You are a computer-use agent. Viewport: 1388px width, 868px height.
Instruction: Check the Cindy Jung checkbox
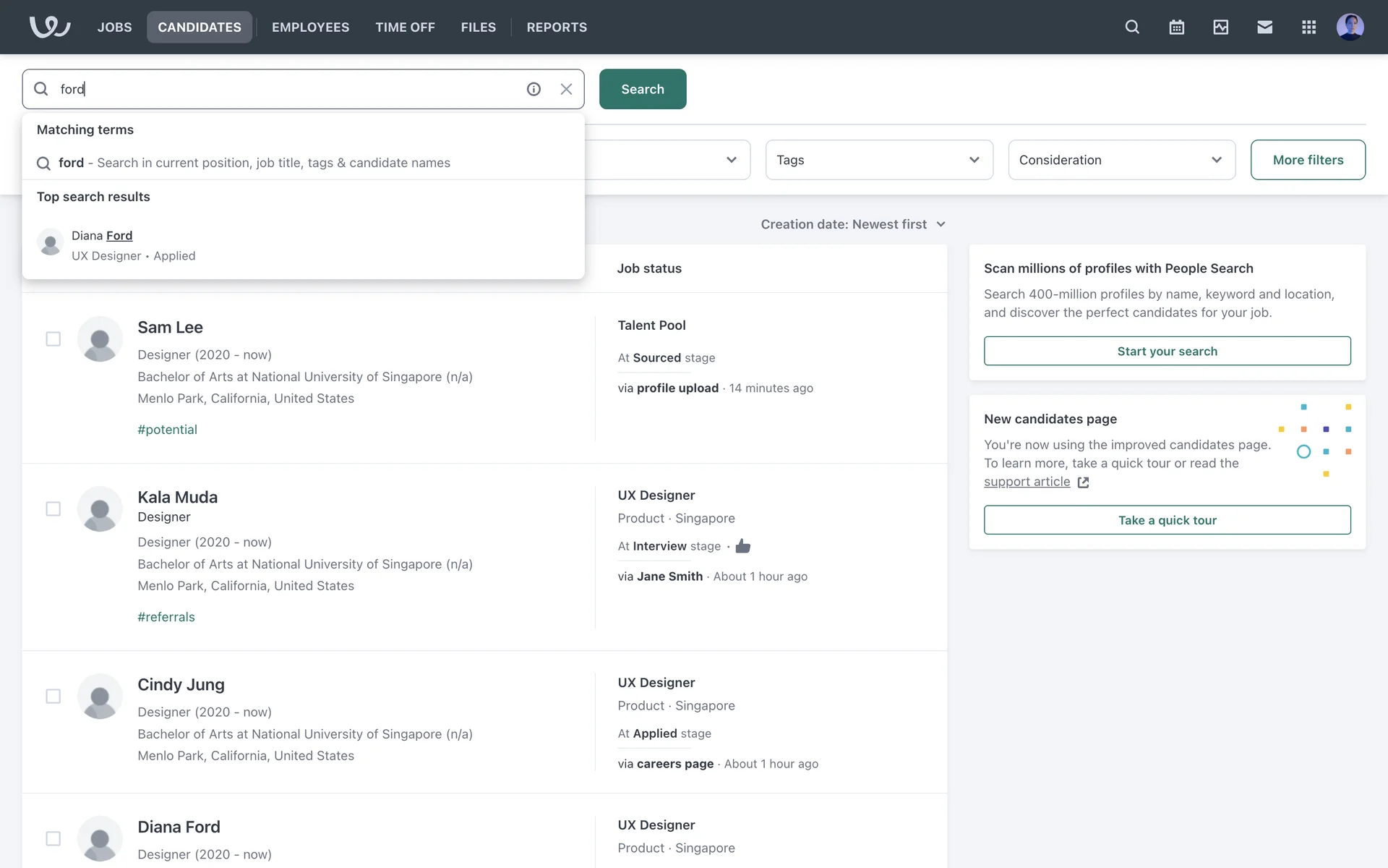(x=53, y=696)
